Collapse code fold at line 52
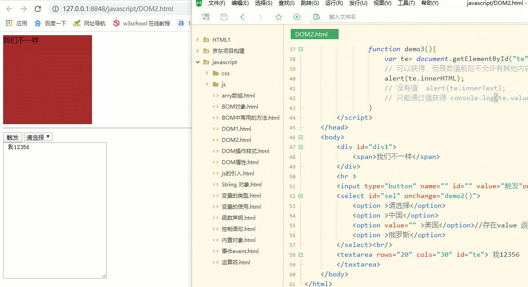Screen dimensions: 528x287 (301, 196)
